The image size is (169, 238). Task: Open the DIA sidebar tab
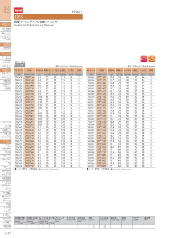coord(6,29)
